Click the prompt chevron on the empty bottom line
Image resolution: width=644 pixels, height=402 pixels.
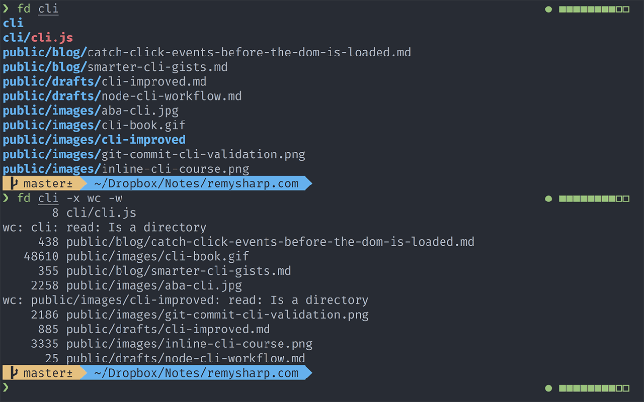click(6, 387)
